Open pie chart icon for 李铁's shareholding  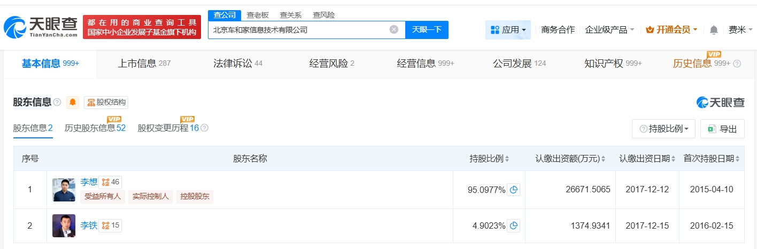point(513,225)
